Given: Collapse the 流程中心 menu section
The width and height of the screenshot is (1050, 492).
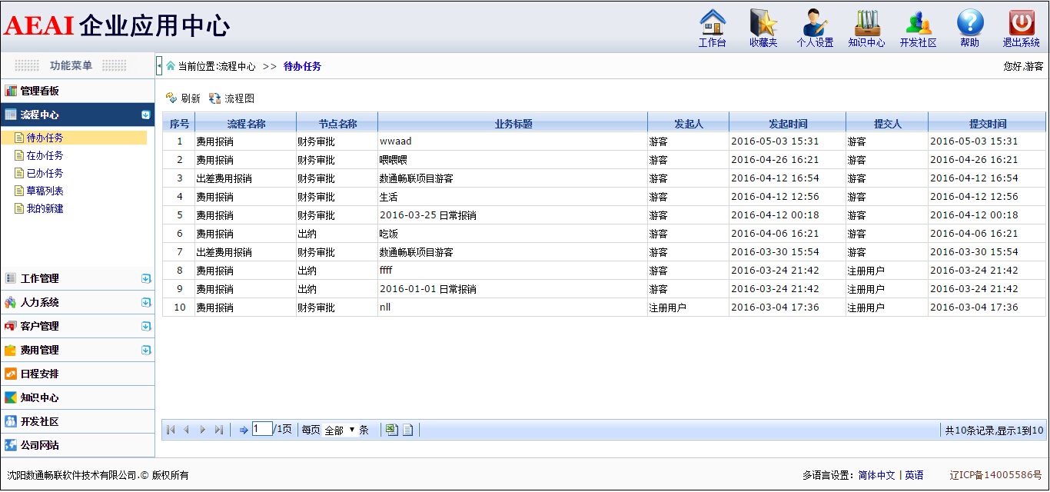Looking at the screenshot, I should pyautogui.click(x=146, y=115).
